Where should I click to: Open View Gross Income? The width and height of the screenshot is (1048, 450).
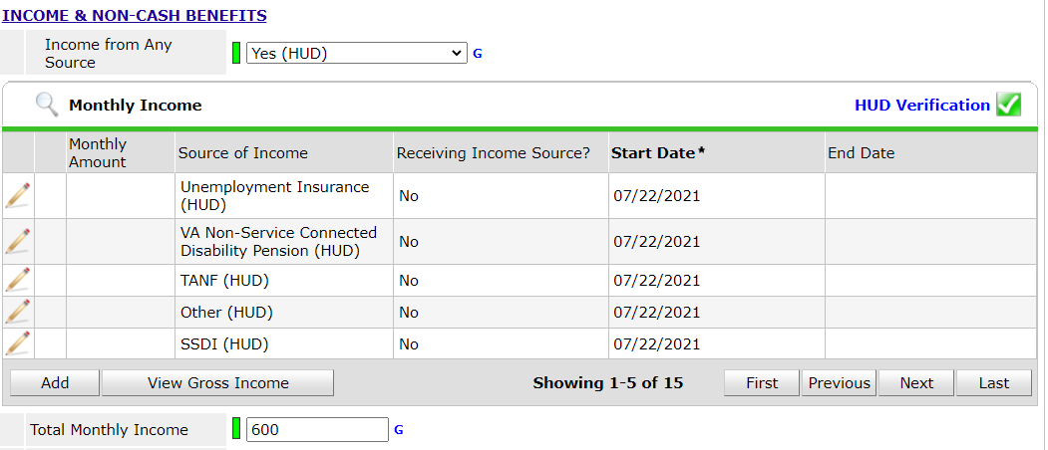(x=217, y=383)
